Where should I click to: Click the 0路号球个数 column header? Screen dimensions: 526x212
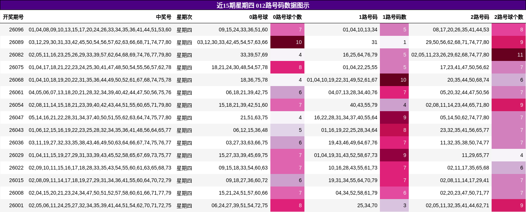pyautogui.click(x=287, y=17)
